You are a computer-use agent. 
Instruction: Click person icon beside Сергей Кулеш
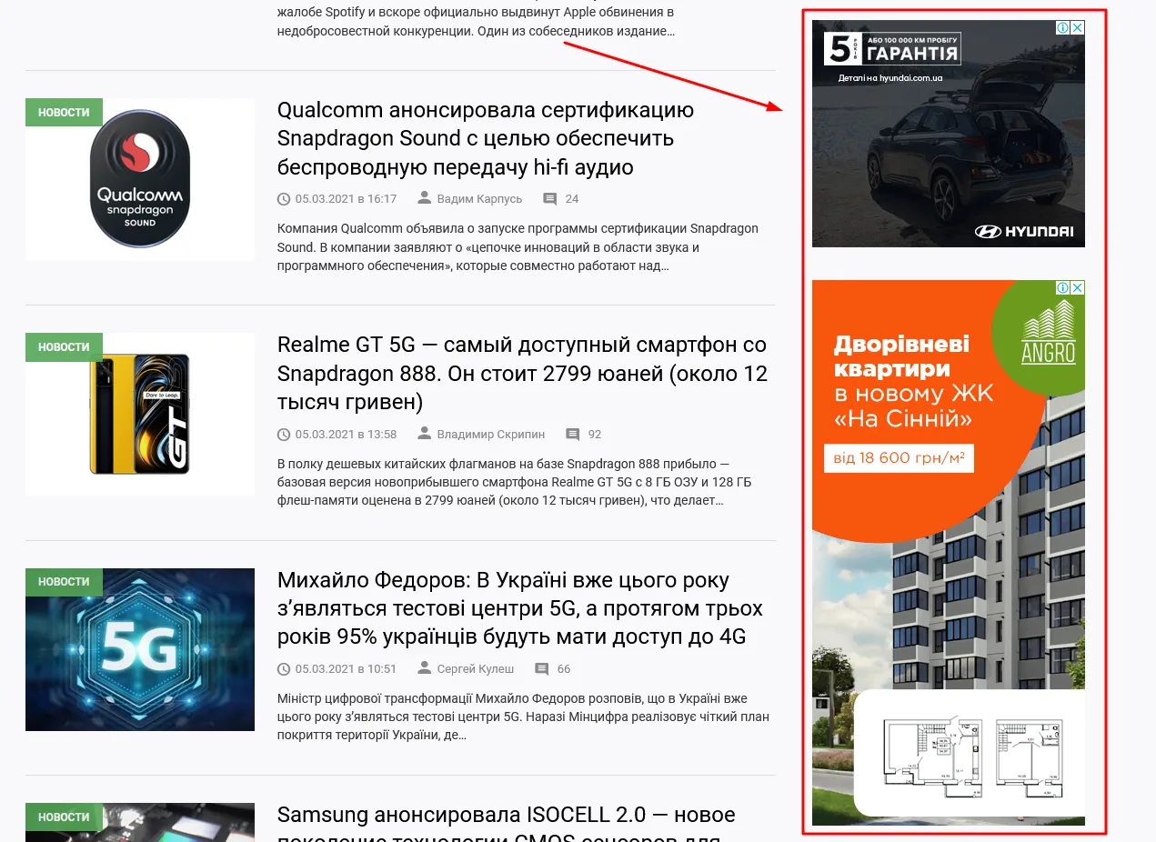click(424, 668)
